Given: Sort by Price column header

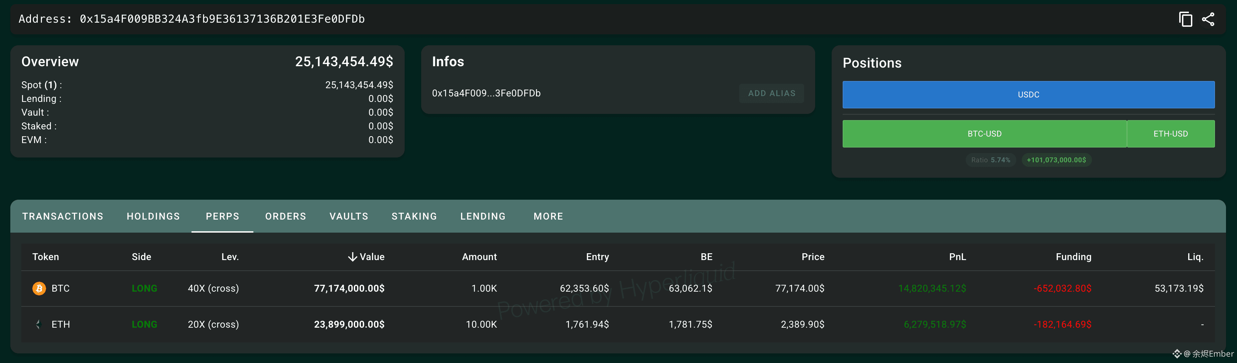Looking at the screenshot, I should click(813, 257).
